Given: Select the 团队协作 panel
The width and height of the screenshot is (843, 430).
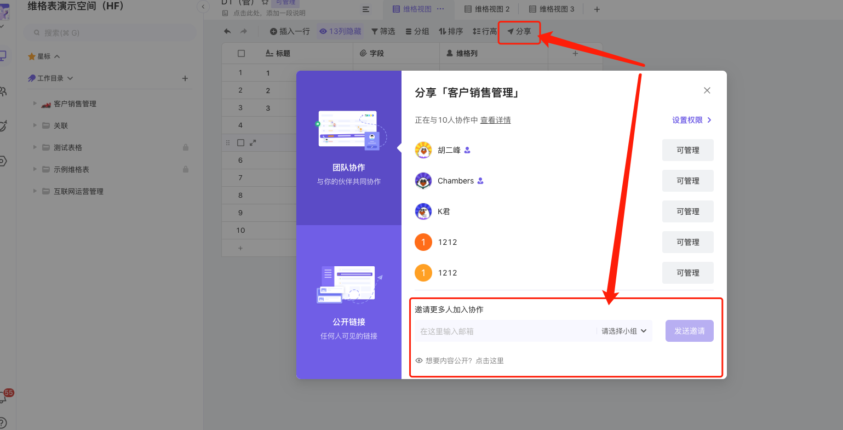Looking at the screenshot, I should [349, 148].
